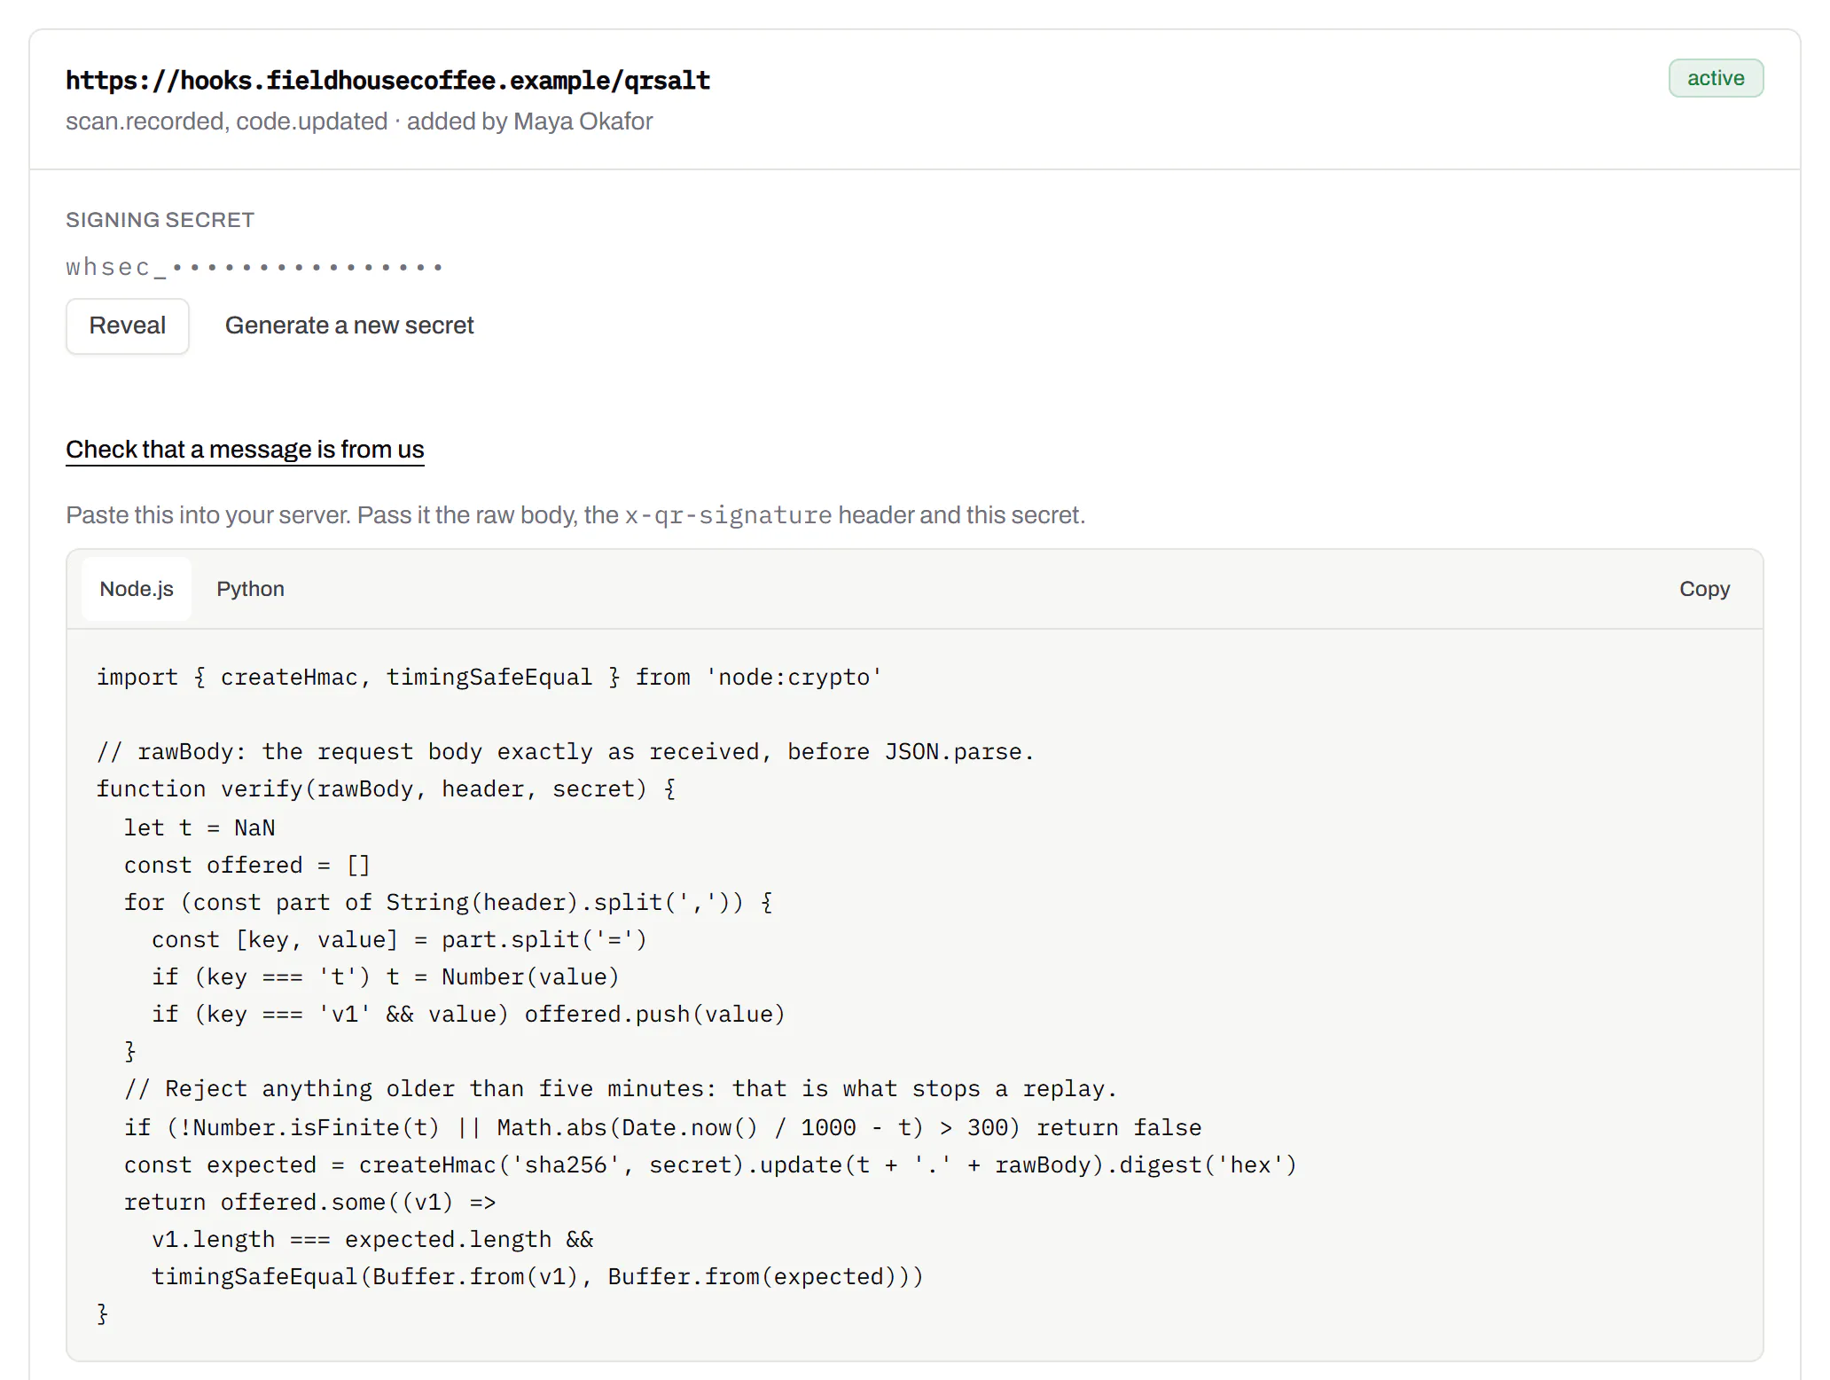This screenshot has width=1830, height=1380.
Task: Click the 'let t = NaN' code line
Action: [199, 828]
